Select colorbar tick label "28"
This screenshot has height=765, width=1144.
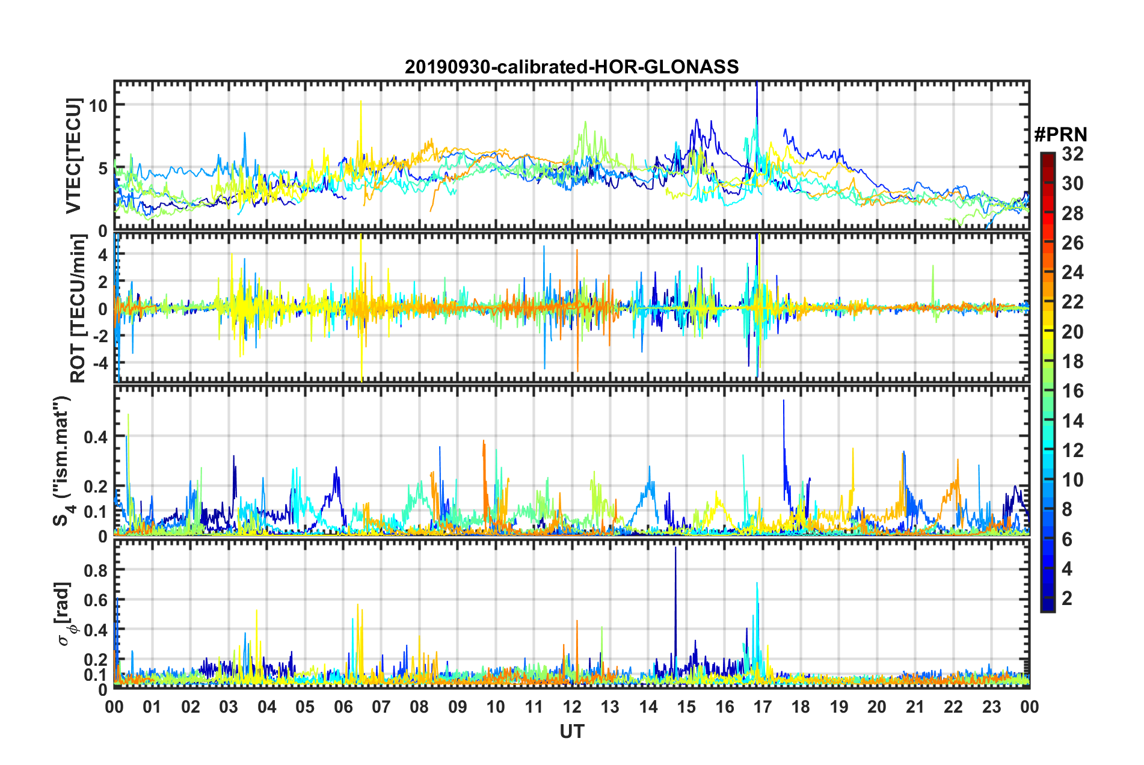click(x=1072, y=214)
